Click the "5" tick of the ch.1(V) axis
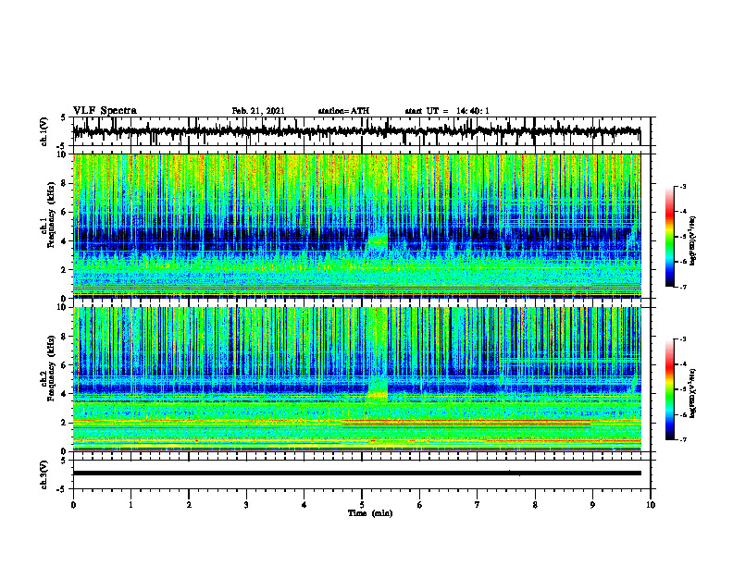The height and width of the screenshot is (566, 733). click(x=63, y=118)
